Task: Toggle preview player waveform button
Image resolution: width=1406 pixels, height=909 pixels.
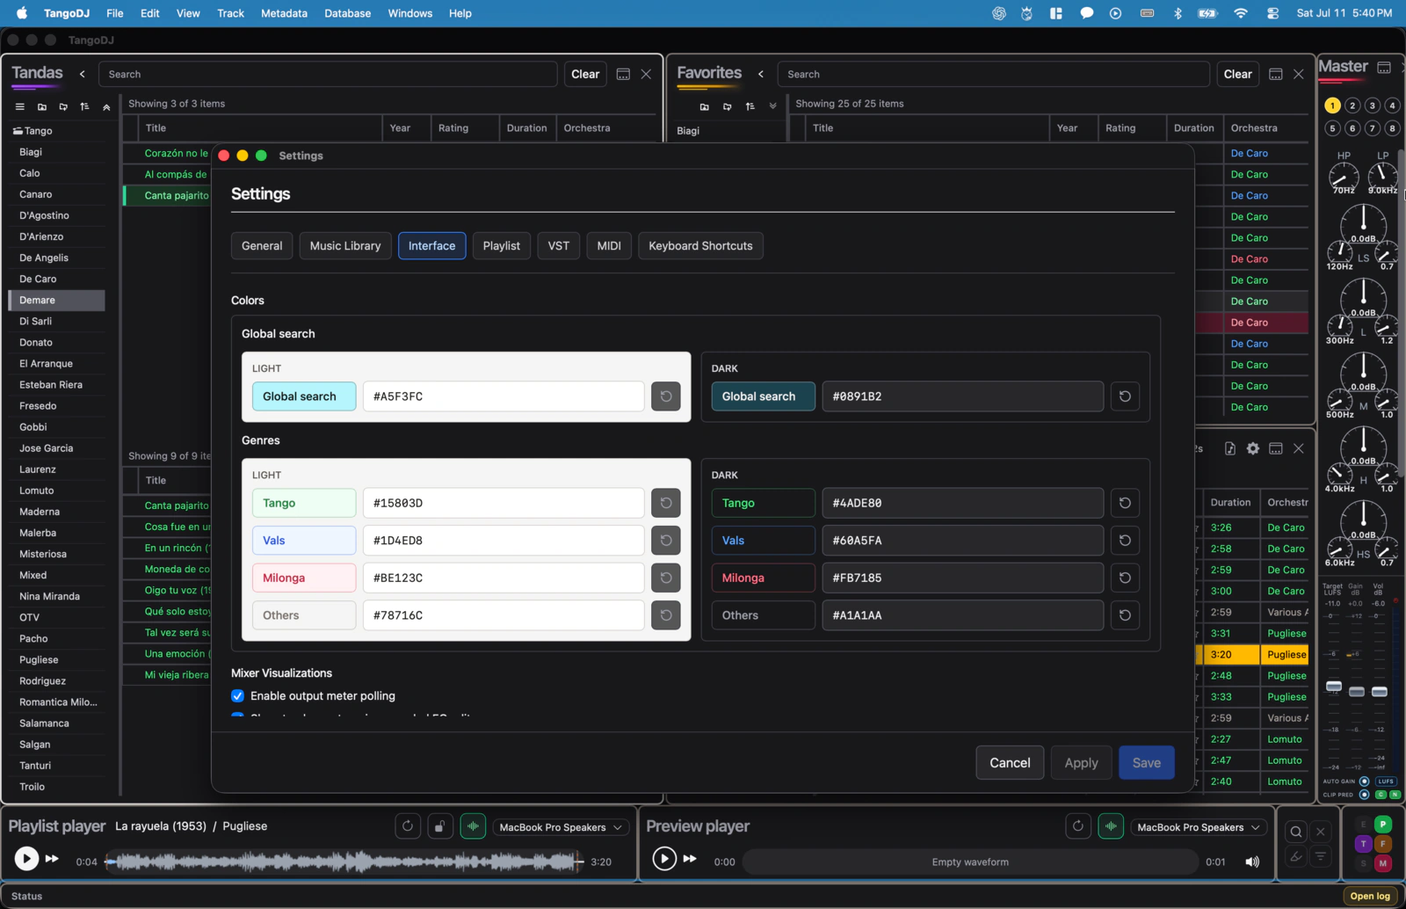Action: coord(1111,826)
